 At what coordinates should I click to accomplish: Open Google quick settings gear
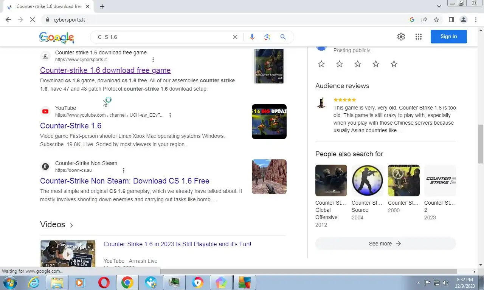click(401, 37)
